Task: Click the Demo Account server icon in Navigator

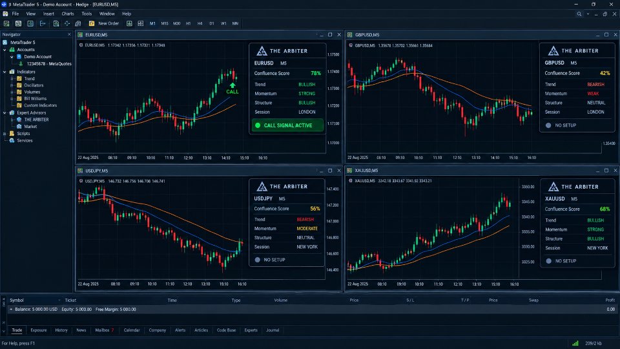Action: (x=19, y=57)
